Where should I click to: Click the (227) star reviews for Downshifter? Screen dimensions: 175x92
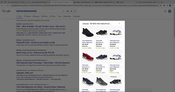[x=103, y=72]
